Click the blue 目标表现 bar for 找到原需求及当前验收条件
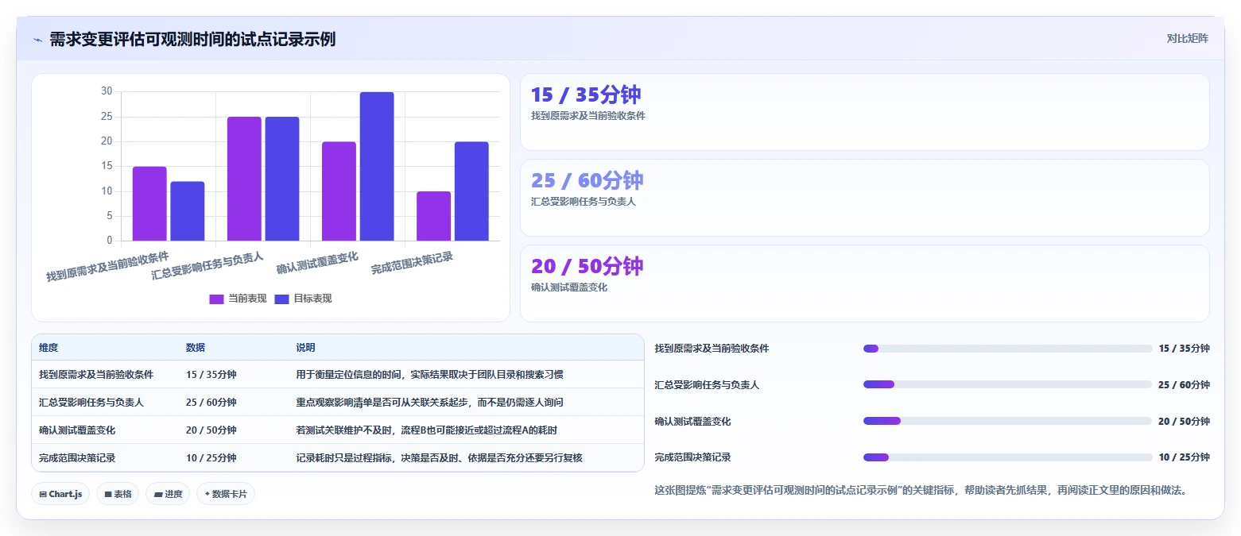This screenshot has height=536, width=1241. click(x=188, y=211)
